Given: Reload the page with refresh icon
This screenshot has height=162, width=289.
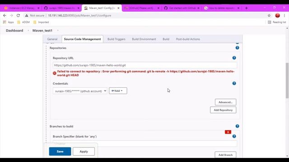Looking at the screenshot, I should (18, 15).
